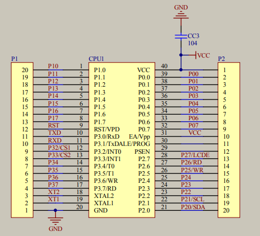Select the XTAL2 pin name on CPU1

coord(104,196)
